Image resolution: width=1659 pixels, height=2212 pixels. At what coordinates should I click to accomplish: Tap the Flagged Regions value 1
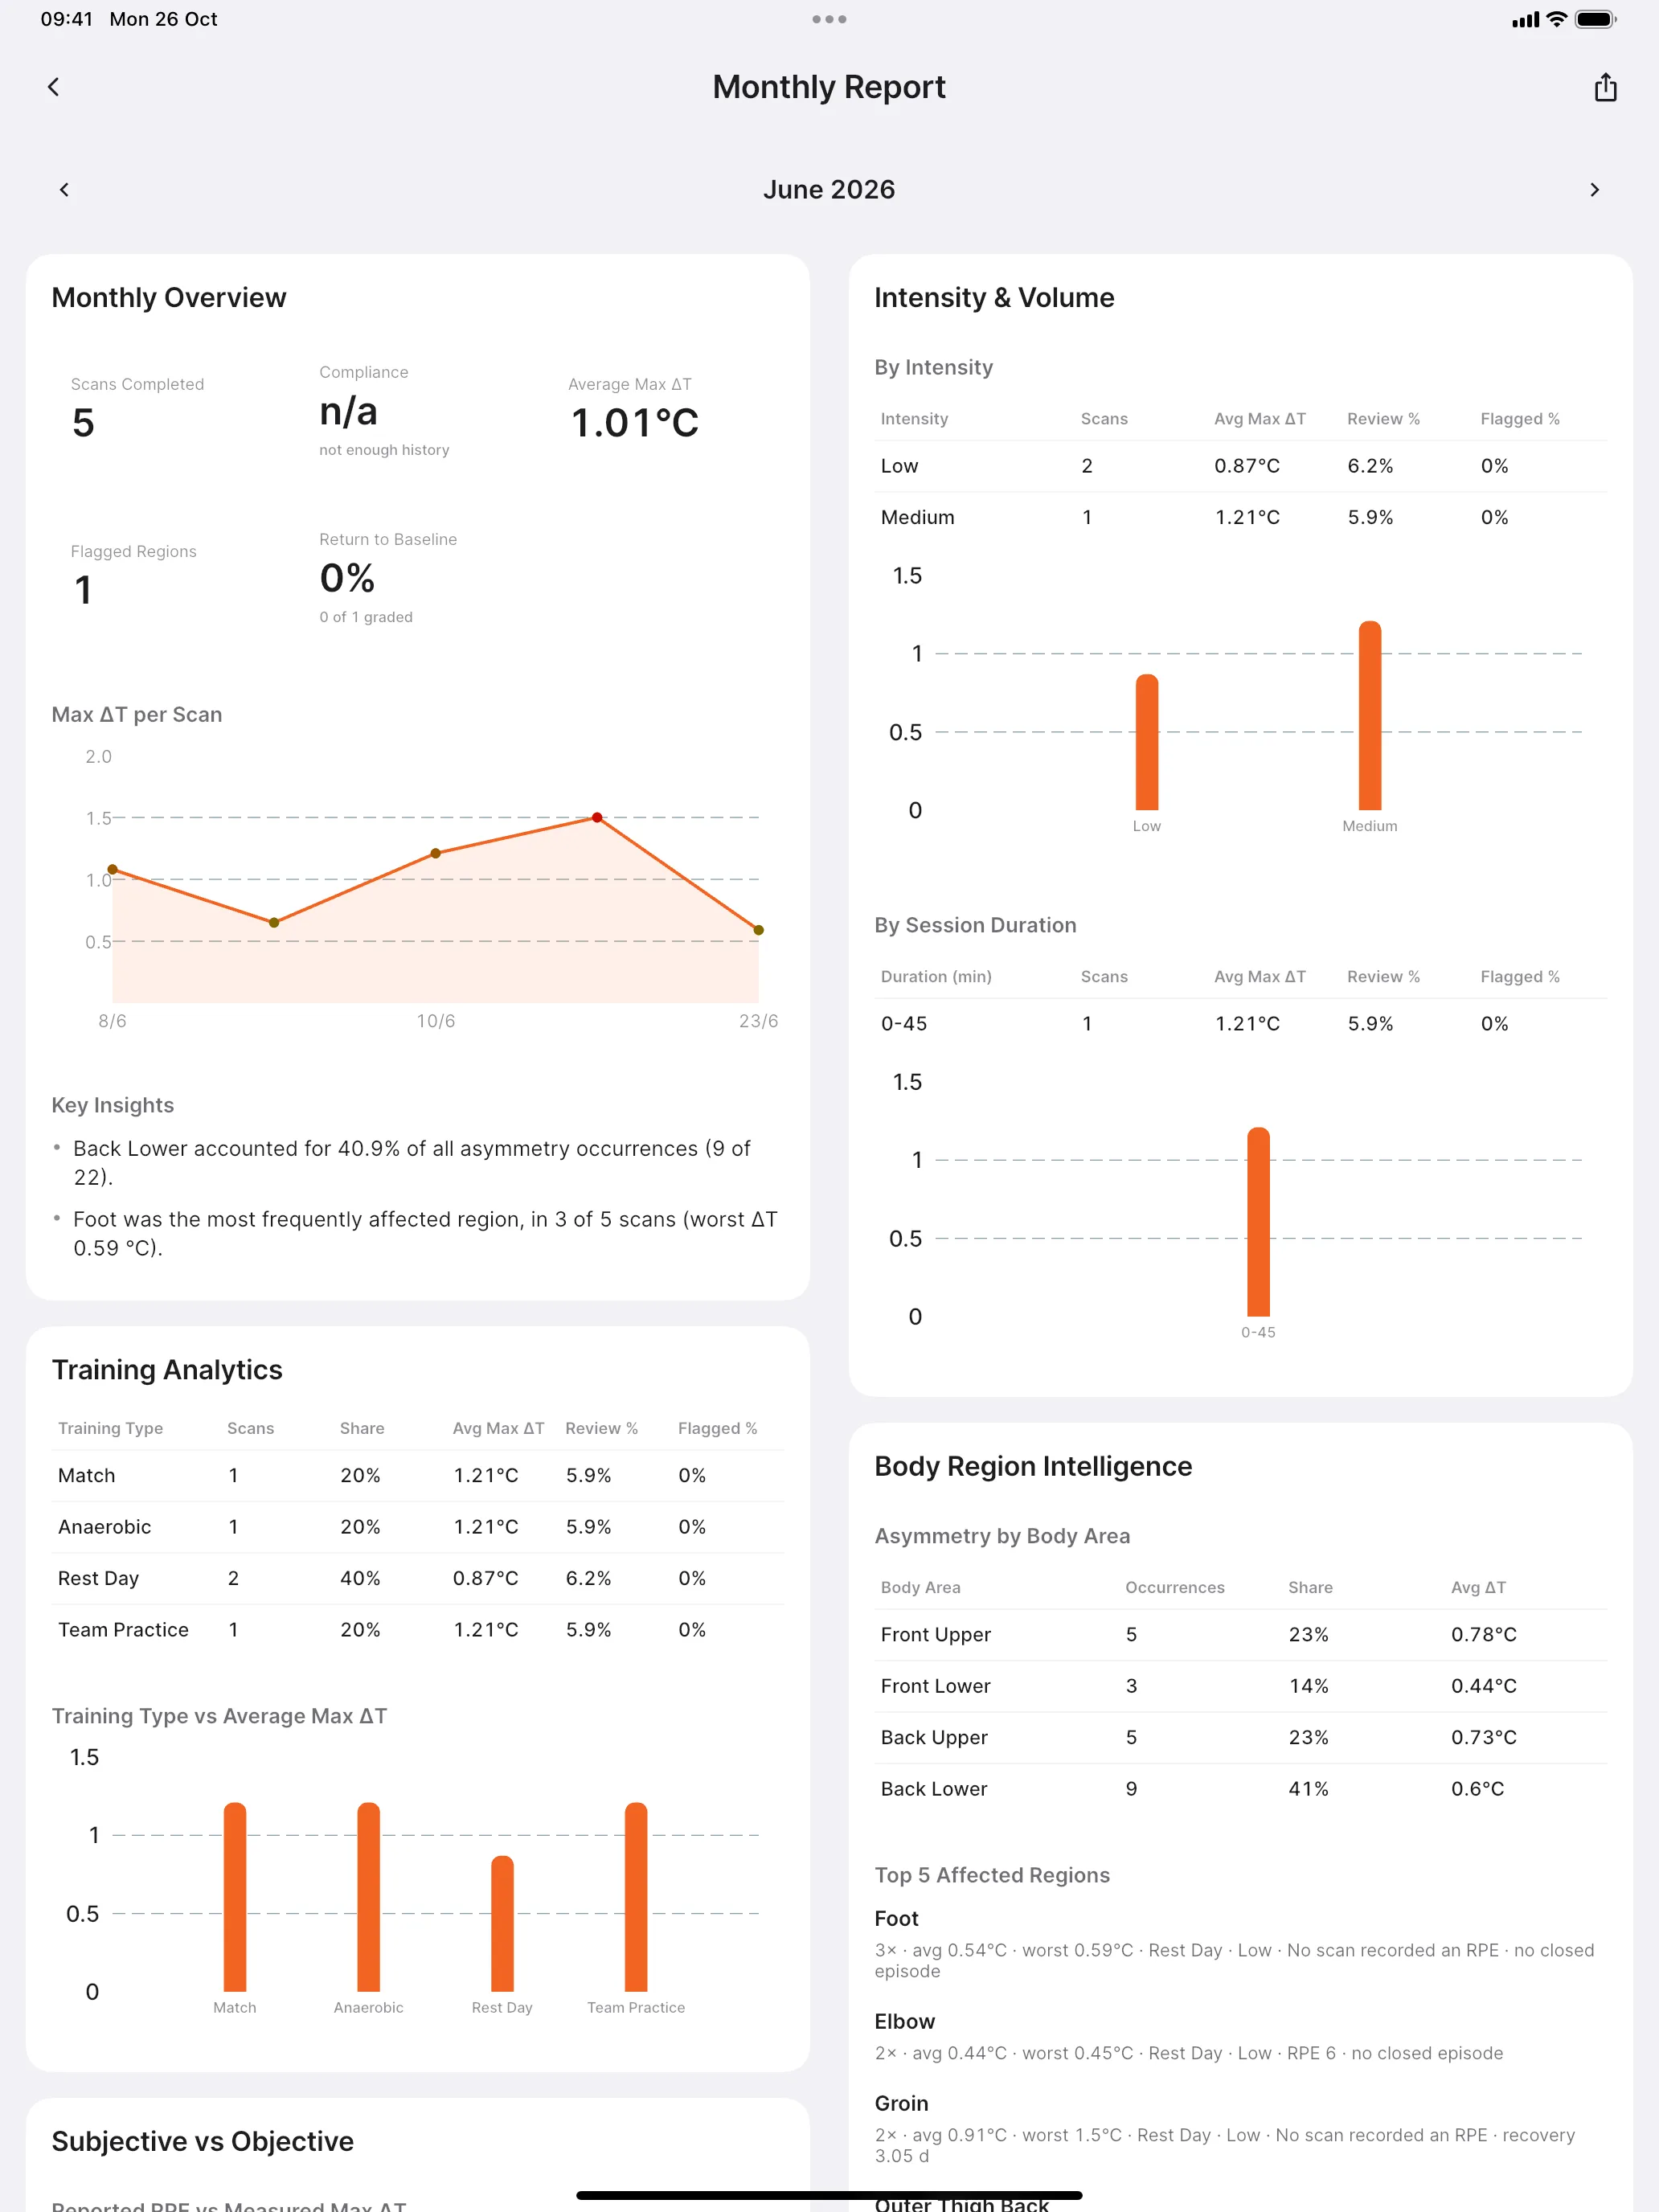click(83, 590)
